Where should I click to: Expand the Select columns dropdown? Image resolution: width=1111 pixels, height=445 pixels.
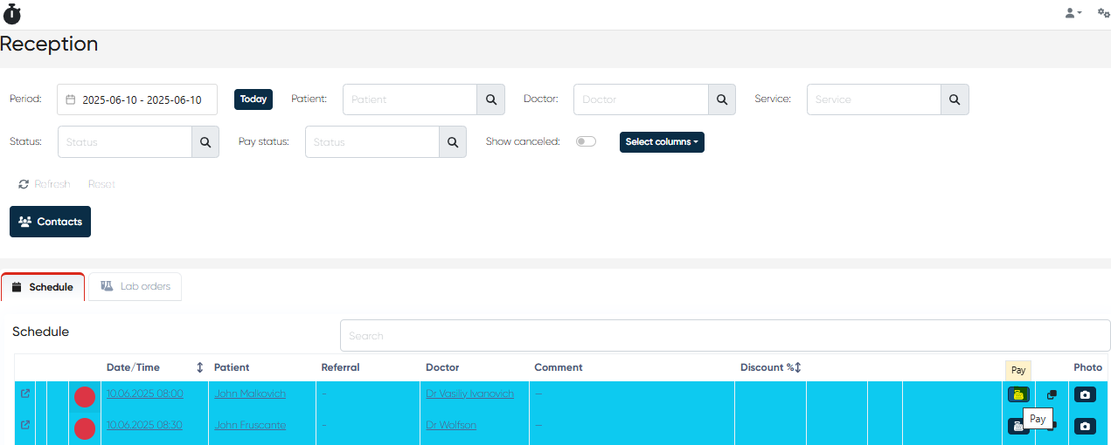point(662,141)
